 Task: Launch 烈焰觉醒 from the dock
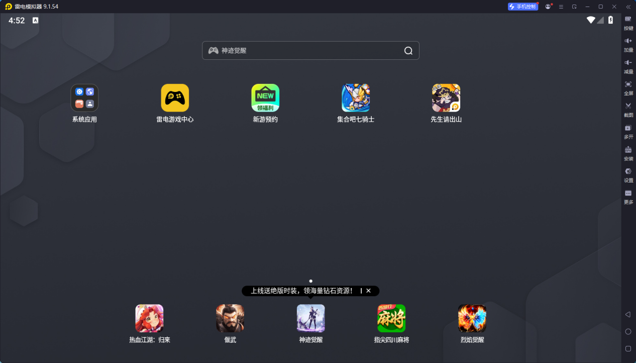point(472,318)
